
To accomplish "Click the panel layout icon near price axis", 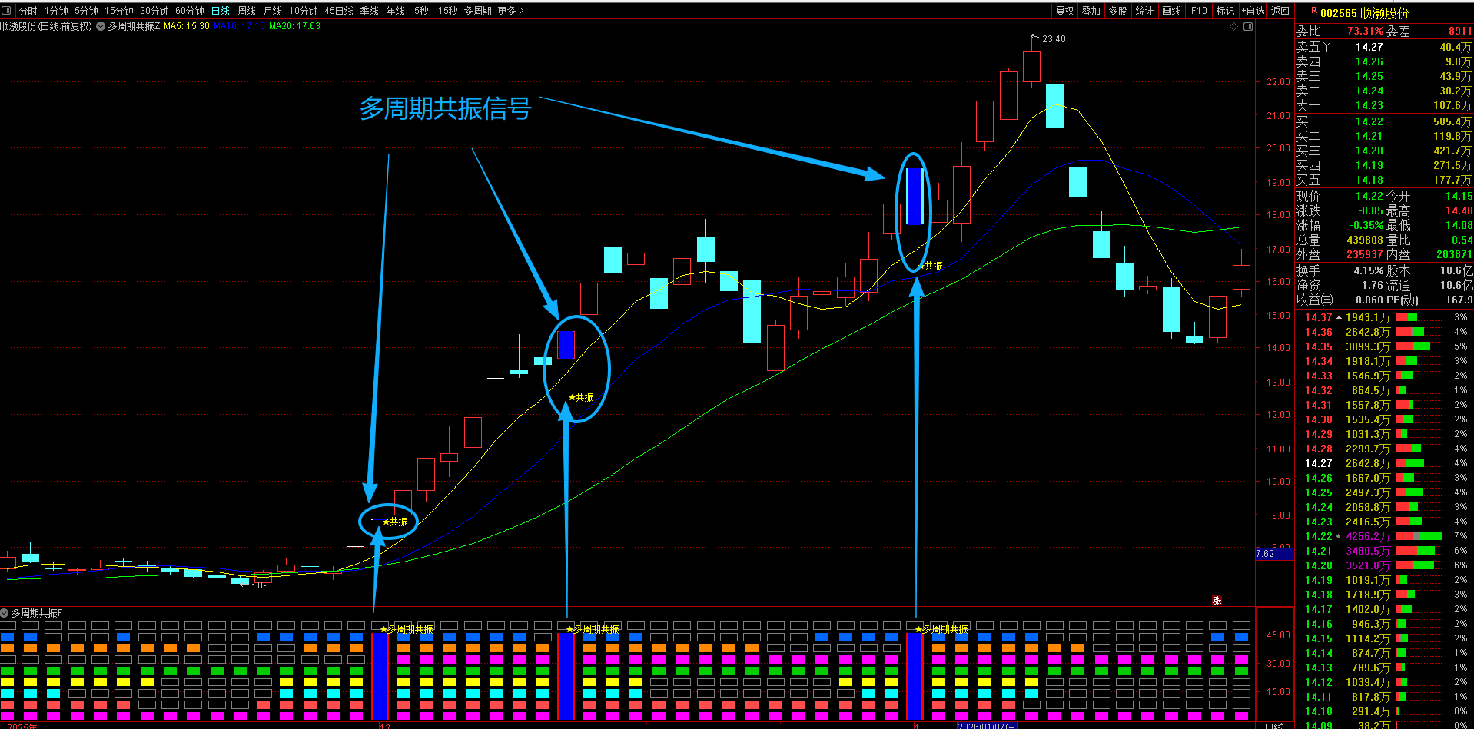I will (x=1248, y=26).
